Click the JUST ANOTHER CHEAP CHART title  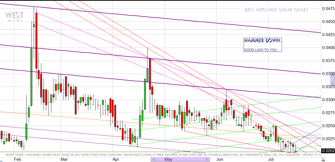pyautogui.click(x=276, y=10)
